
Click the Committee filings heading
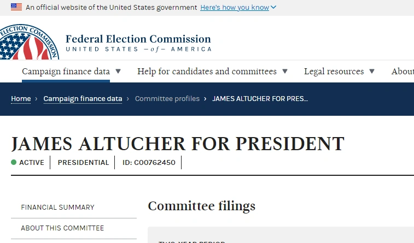point(201,206)
